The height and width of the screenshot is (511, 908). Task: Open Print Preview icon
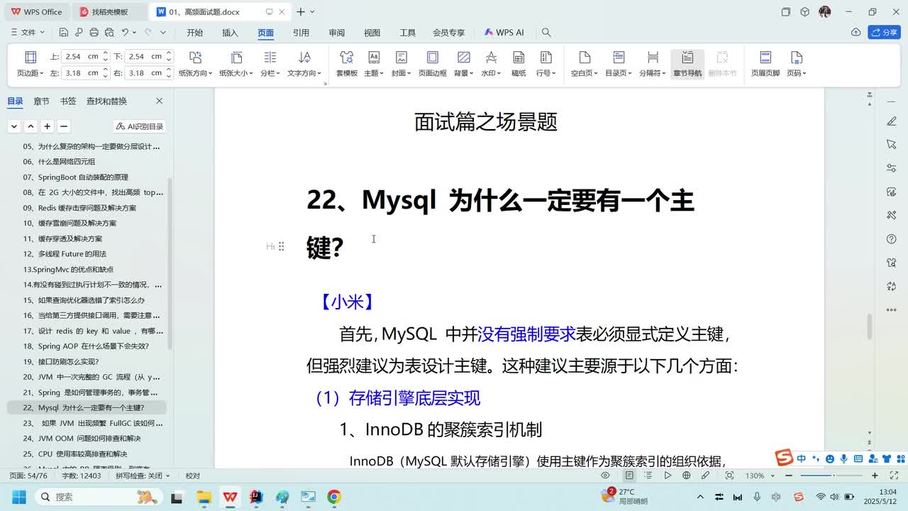point(109,33)
